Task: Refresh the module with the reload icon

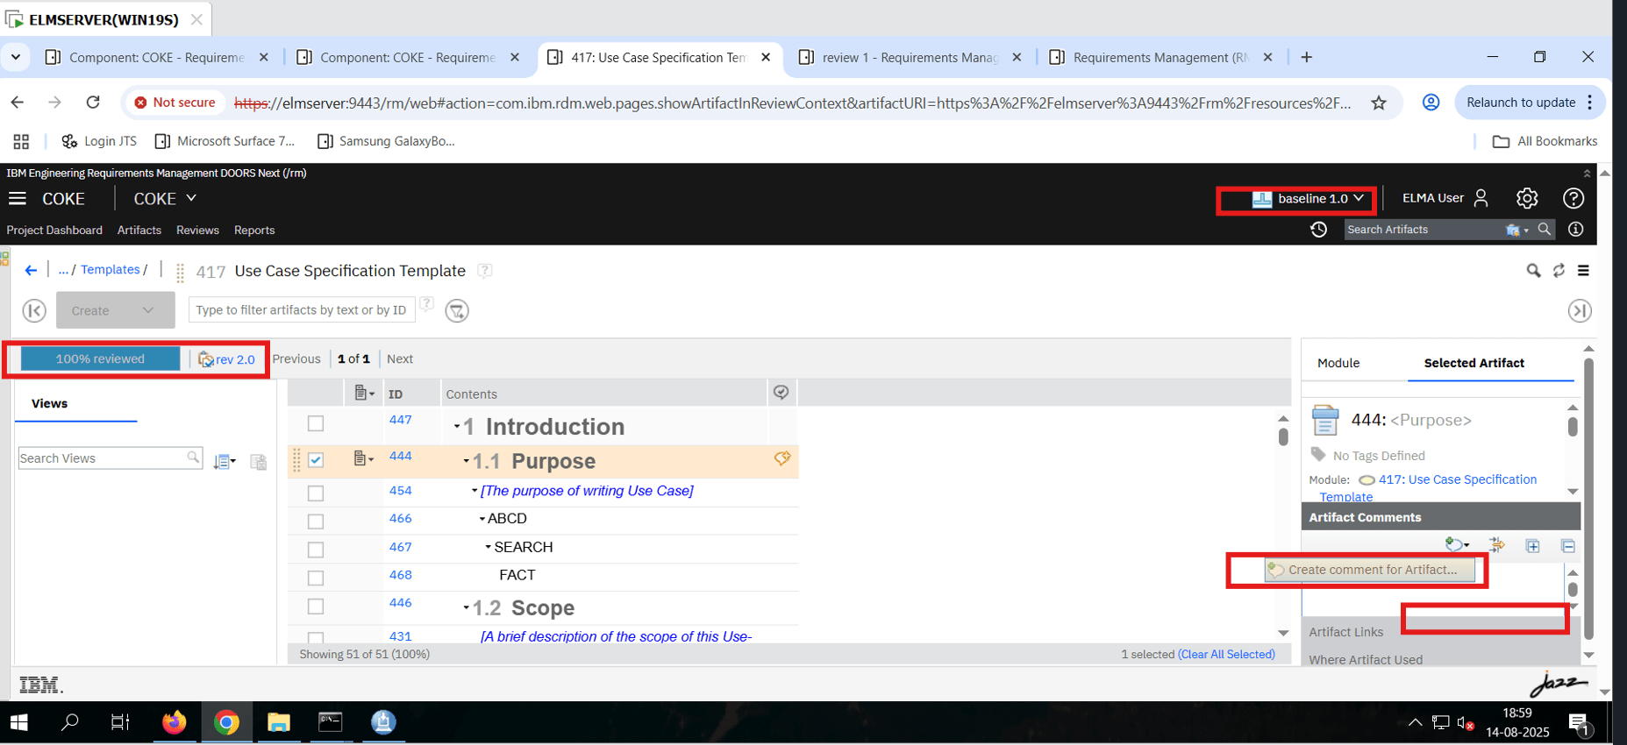Action: tap(1559, 271)
